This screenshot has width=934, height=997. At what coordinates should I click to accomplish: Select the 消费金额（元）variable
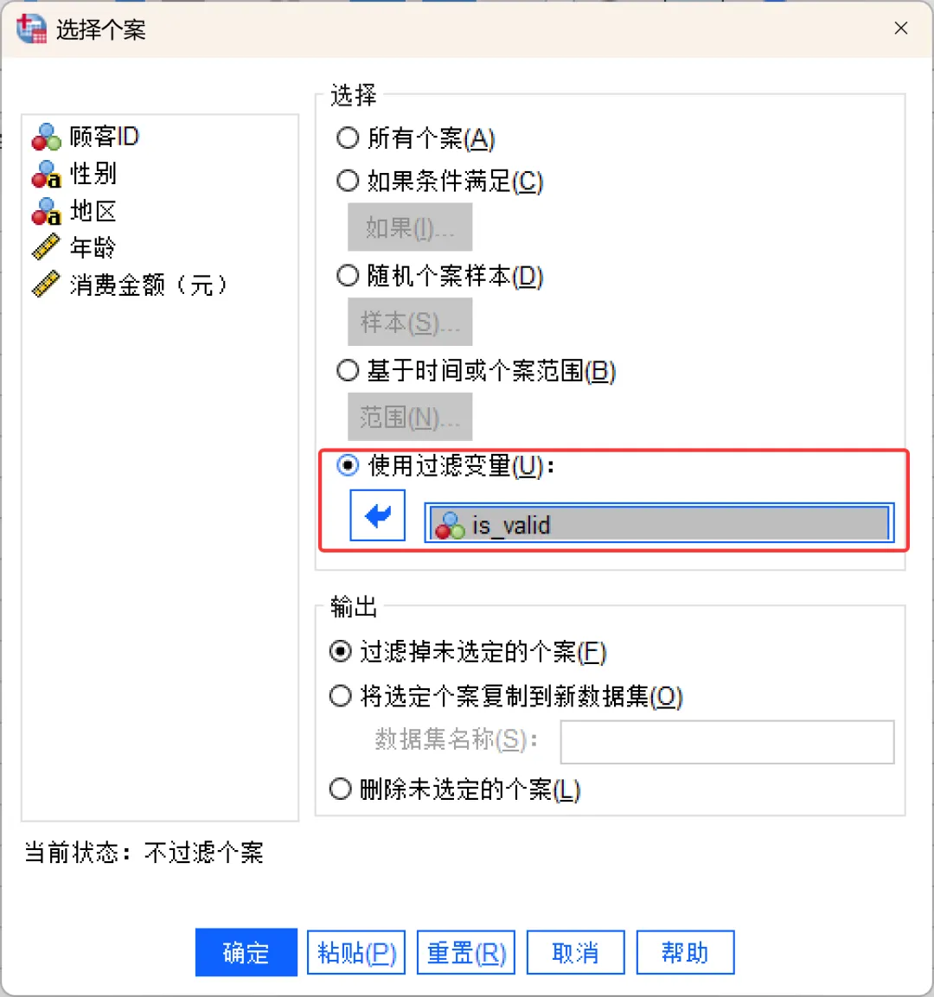(x=147, y=284)
